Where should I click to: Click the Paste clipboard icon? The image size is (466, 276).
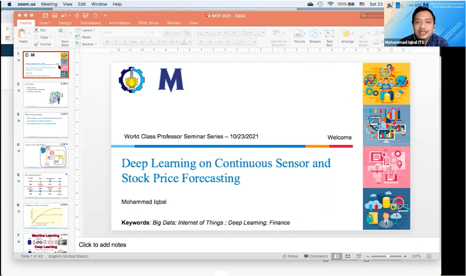[x=23, y=34]
